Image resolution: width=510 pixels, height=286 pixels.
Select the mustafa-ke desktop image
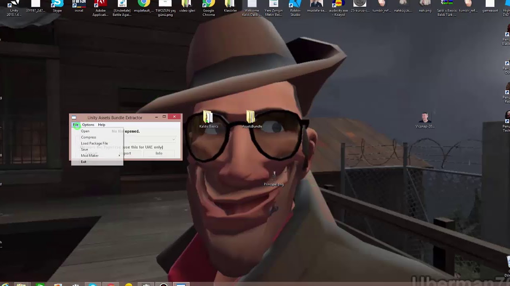tap(317, 6)
